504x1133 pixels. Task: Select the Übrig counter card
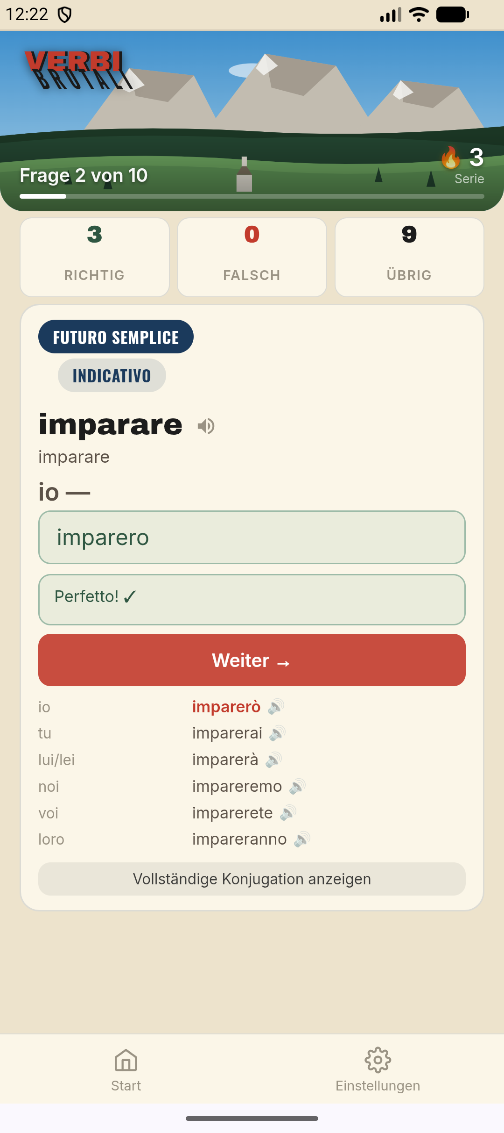[409, 257]
